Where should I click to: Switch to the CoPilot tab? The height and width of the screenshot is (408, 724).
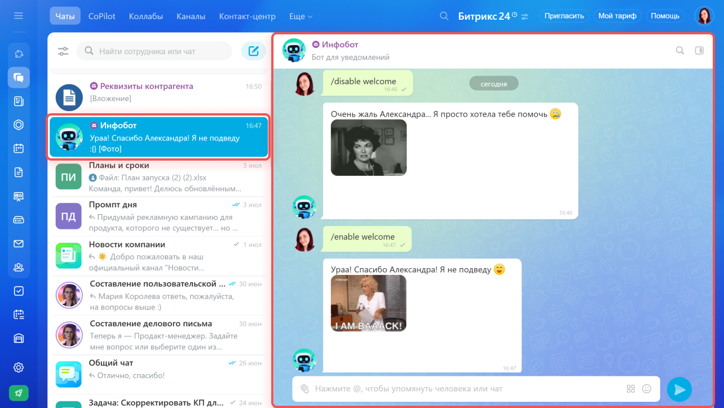pyautogui.click(x=102, y=16)
